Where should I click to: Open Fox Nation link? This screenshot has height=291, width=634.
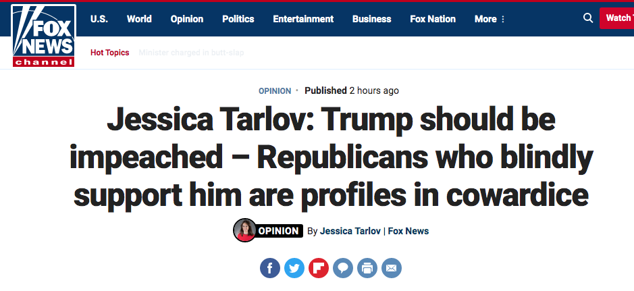(433, 19)
